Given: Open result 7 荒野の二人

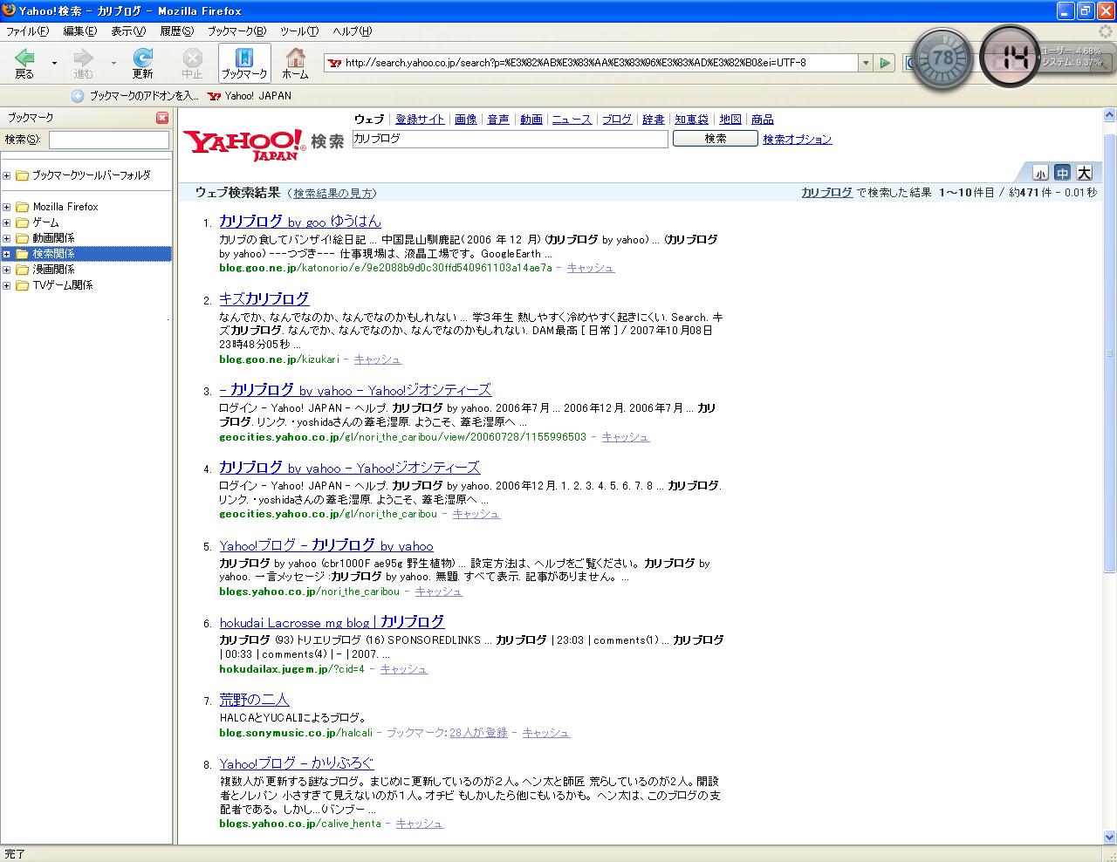Looking at the screenshot, I should [254, 700].
